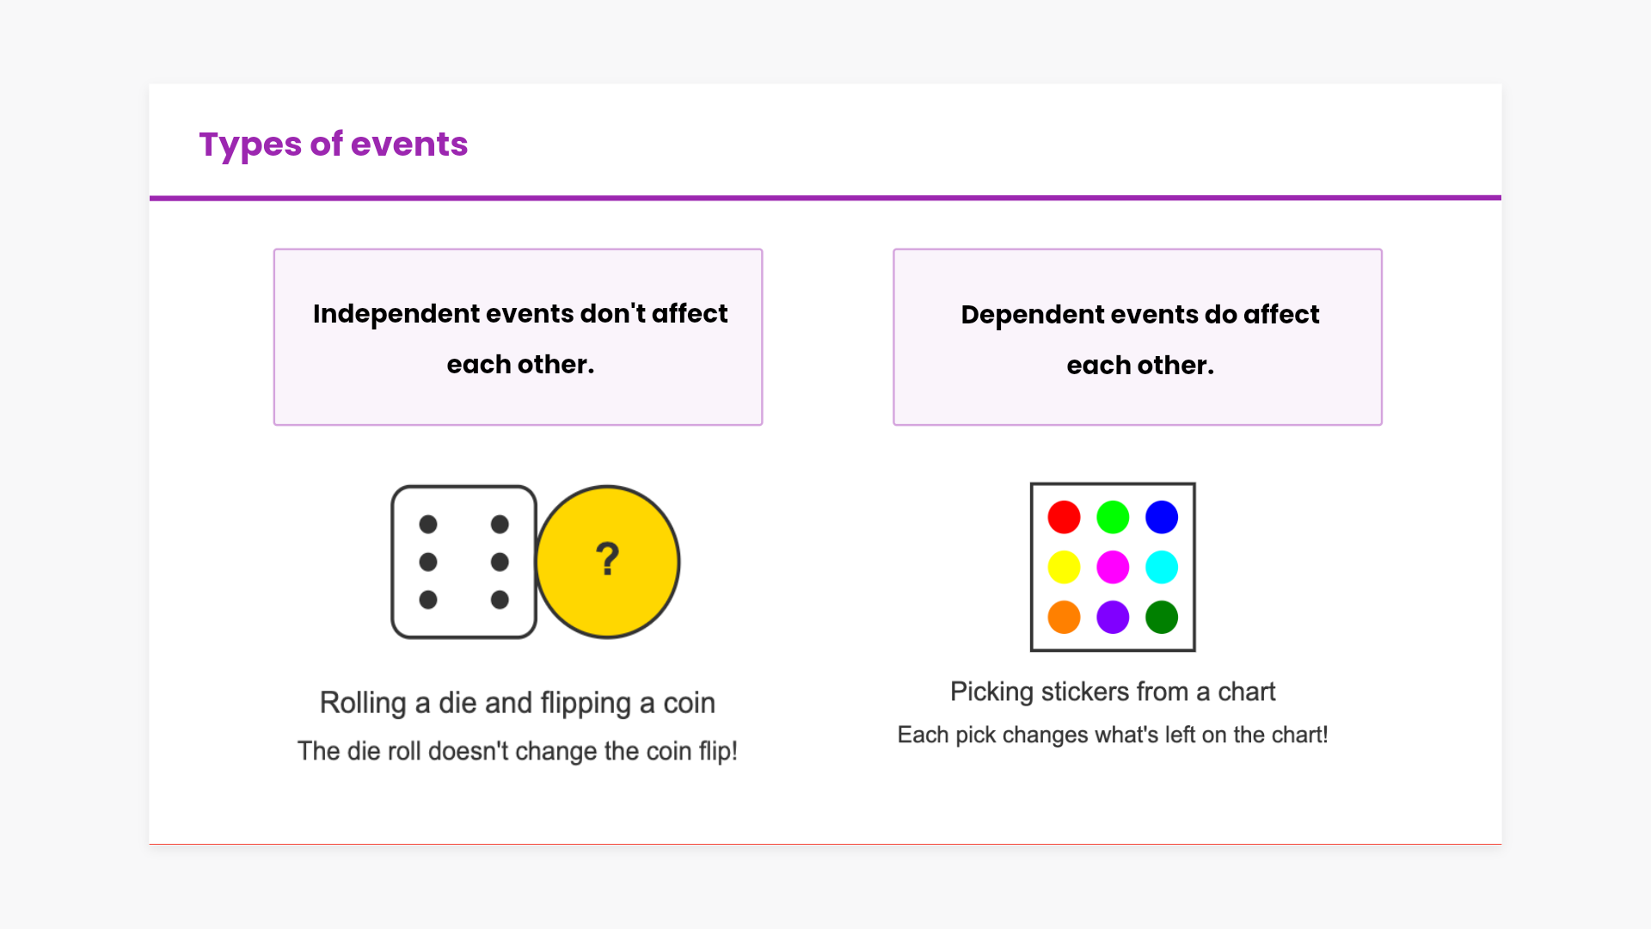Click 'Each pick changes what's left' text
The image size is (1651, 929).
pos(1112,735)
